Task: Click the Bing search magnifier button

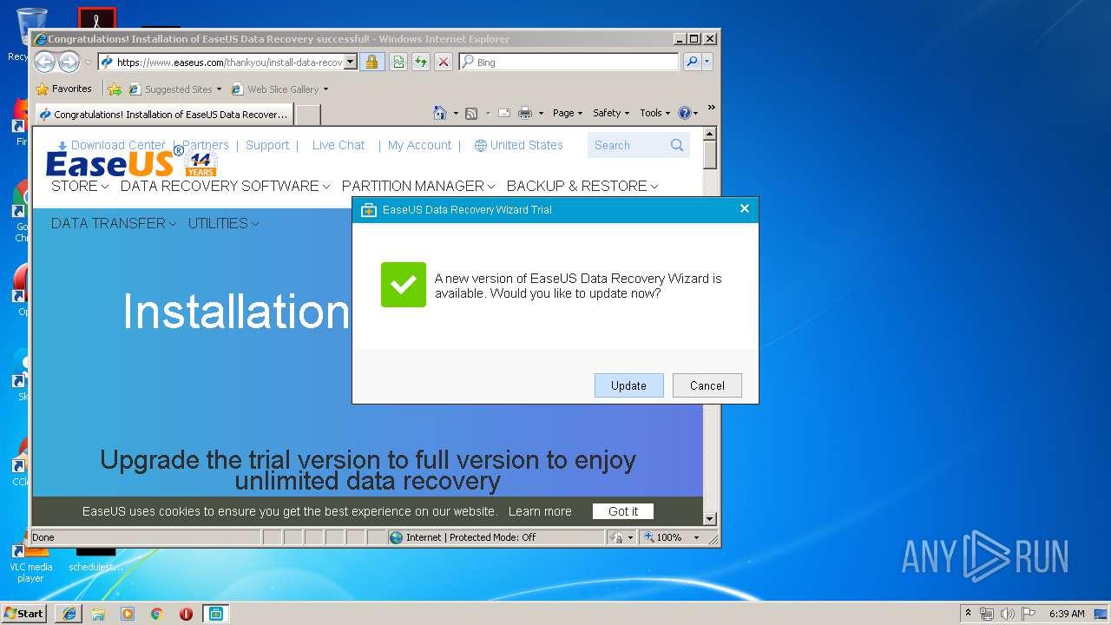Action: point(692,62)
